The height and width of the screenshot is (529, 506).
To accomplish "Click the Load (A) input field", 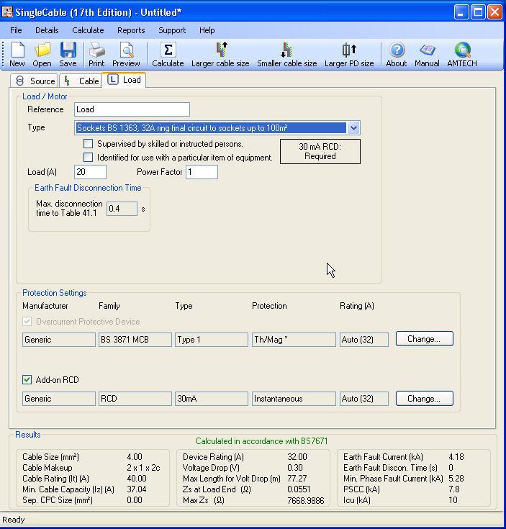I will point(90,172).
